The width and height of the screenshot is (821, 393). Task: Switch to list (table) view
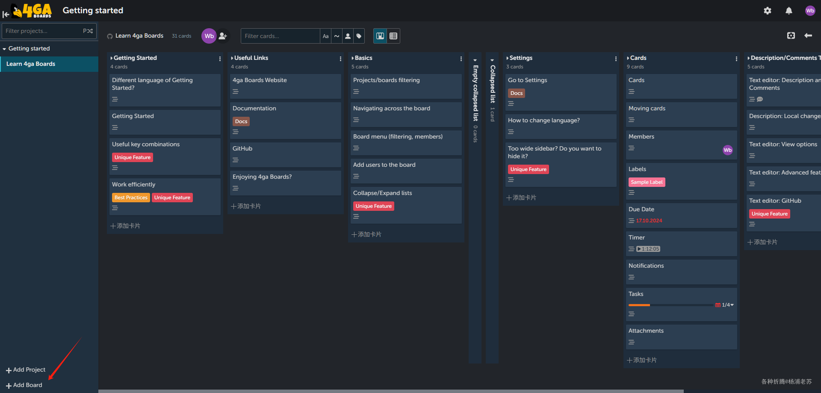coord(393,36)
